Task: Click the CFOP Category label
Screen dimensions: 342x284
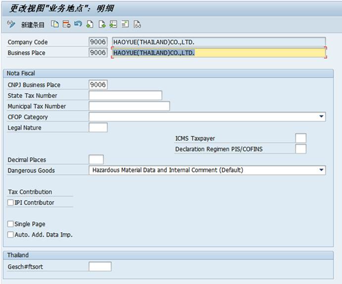Action: (x=28, y=117)
